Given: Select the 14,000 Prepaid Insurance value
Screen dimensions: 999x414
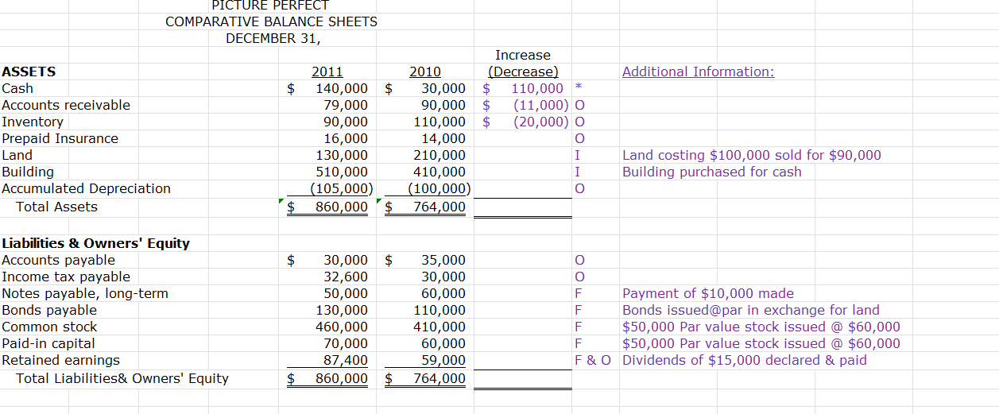Looking at the screenshot, I should pyautogui.click(x=443, y=138).
